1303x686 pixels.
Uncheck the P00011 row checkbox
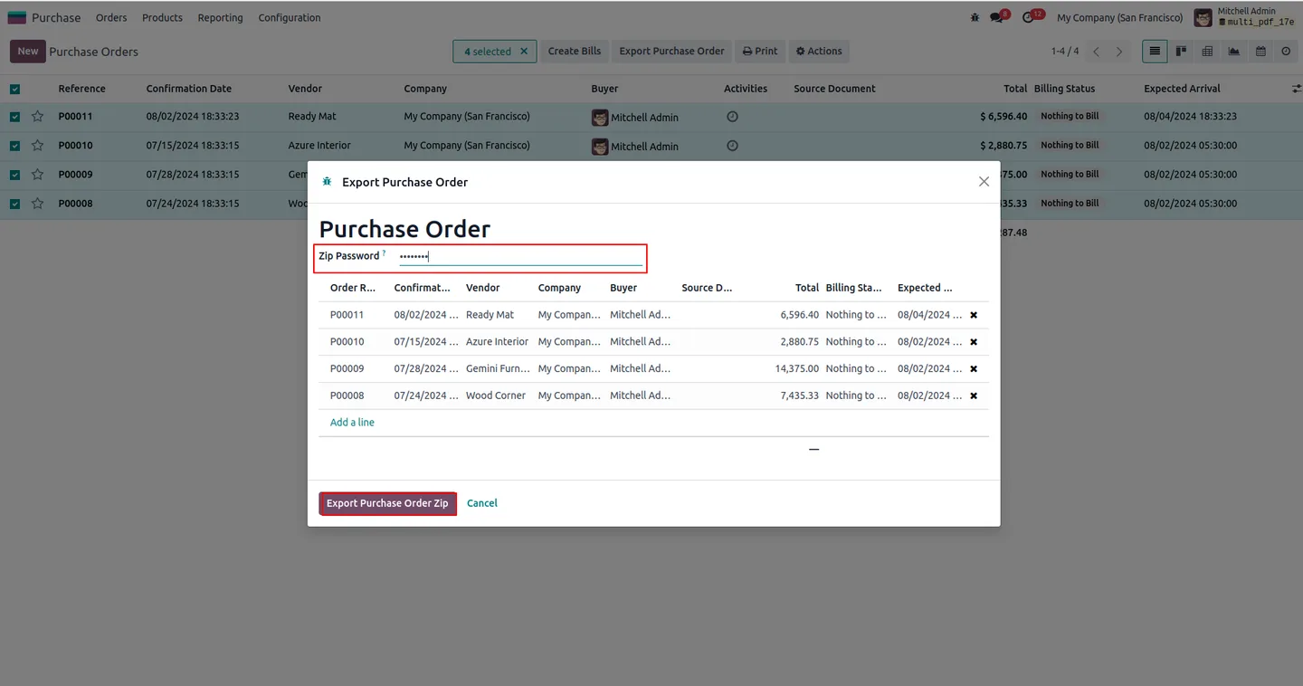click(x=14, y=116)
